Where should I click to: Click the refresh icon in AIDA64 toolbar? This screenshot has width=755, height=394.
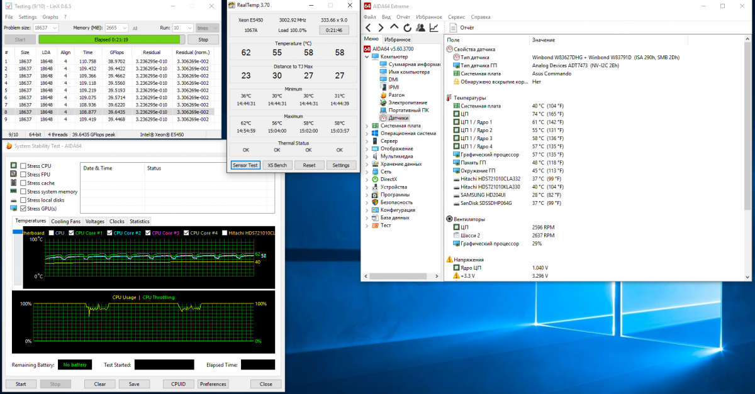click(407, 28)
